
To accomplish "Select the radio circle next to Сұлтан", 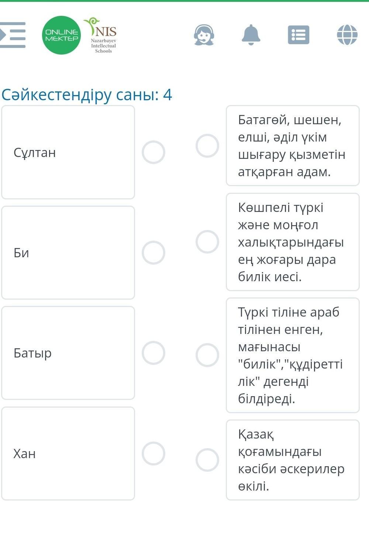I will [154, 152].
